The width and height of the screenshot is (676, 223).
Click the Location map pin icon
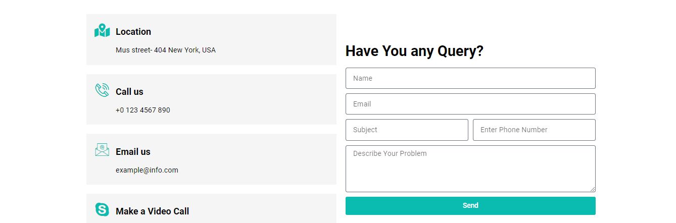click(102, 31)
